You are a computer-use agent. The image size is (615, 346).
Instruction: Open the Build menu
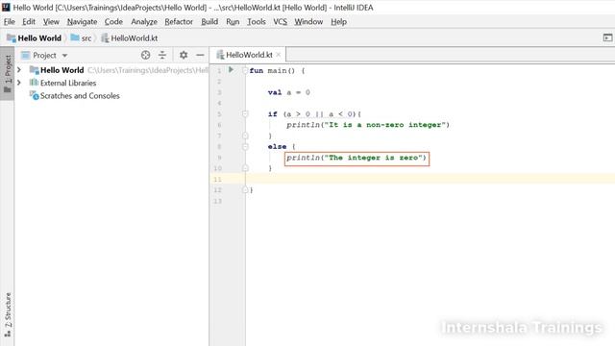(209, 22)
